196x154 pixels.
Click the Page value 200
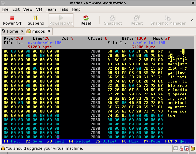[x=19, y=38]
